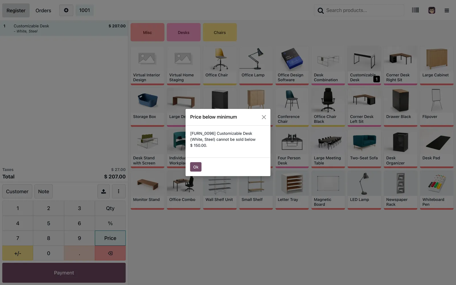Click the search magnifier icon
456x285 pixels.
click(321, 11)
